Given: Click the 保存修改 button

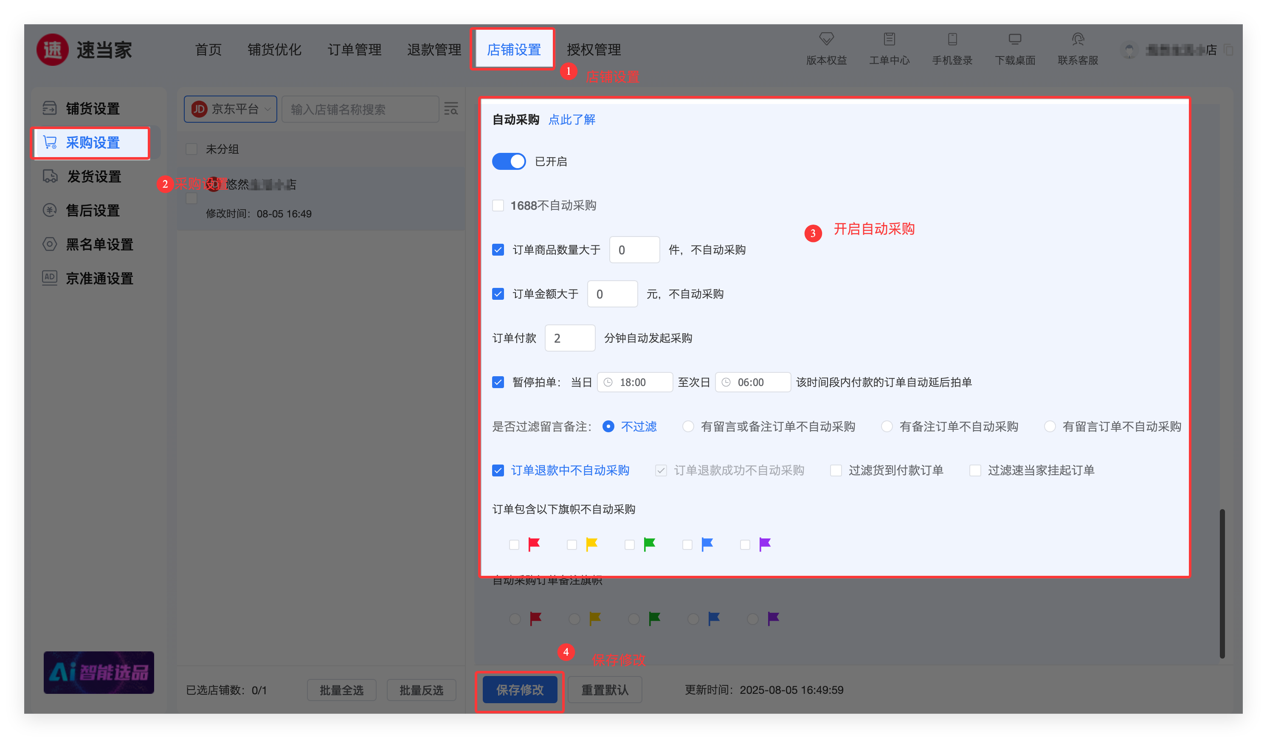Looking at the screenshot, I should [519, 690].
